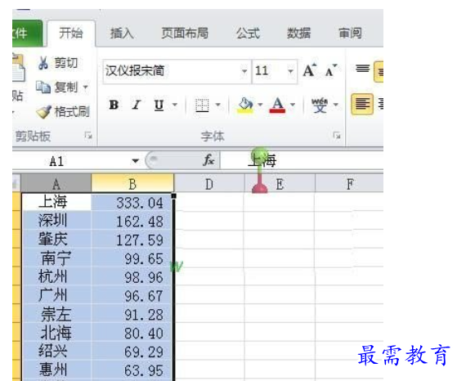This screenshot has width=457, height=381.
Task: Open underline style dropdown arrow
Action: (175, 105)
